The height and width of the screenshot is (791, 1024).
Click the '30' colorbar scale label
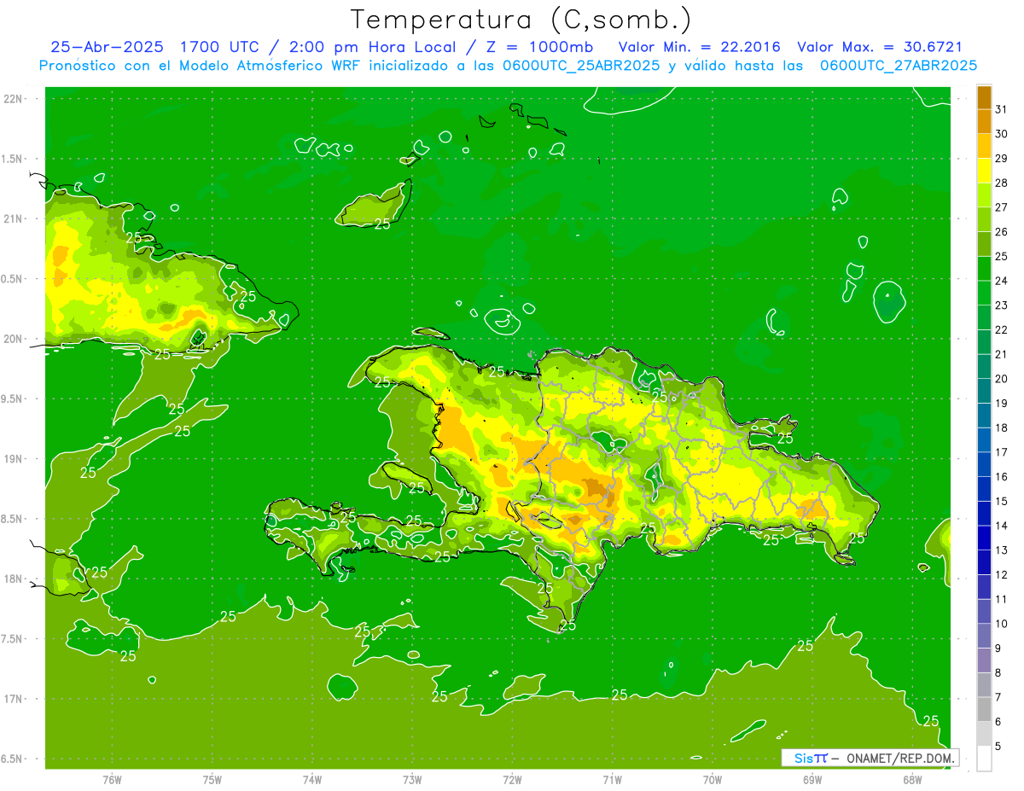coord(1002,134)
